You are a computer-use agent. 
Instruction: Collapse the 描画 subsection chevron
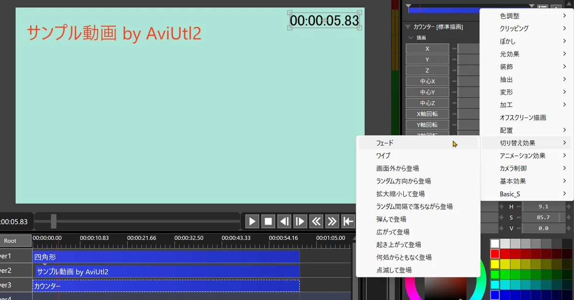coord(411,37)
